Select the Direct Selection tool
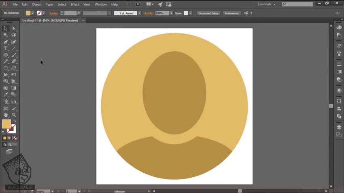The height and width of the screenshot is (193, 344). click(14, 28)
